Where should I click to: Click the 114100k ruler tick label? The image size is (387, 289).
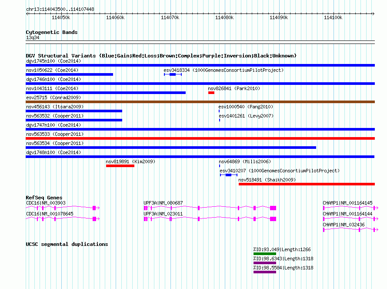333,17
